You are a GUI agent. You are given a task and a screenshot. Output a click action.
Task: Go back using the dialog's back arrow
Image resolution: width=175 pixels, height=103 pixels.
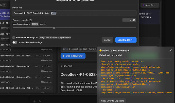pos(15,1)
